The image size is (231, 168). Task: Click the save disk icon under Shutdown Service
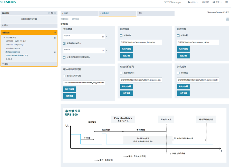(227, 19)
